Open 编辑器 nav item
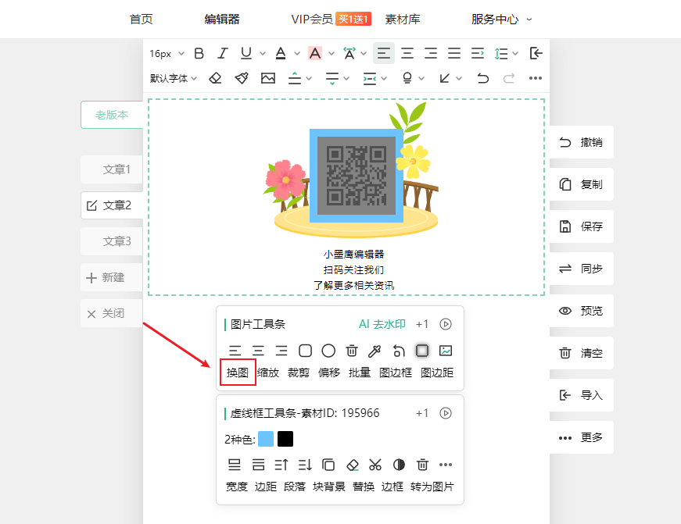 point(222,19)
